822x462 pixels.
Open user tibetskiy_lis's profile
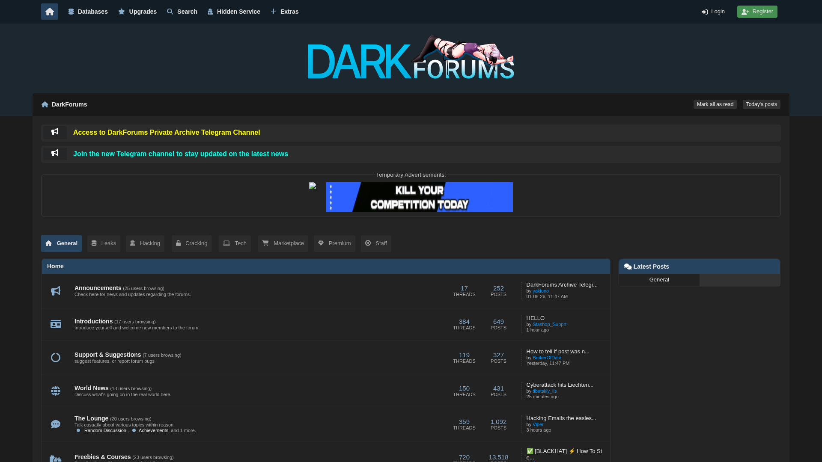(545, 391)
